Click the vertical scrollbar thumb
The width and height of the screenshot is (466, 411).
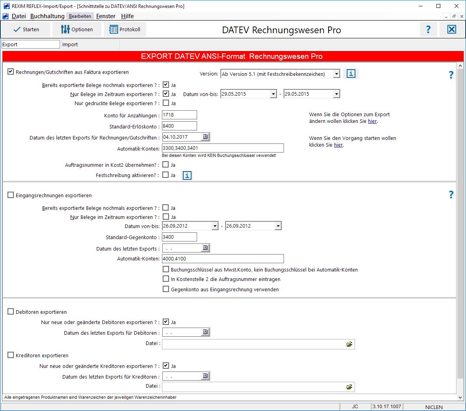pos(460,224)
